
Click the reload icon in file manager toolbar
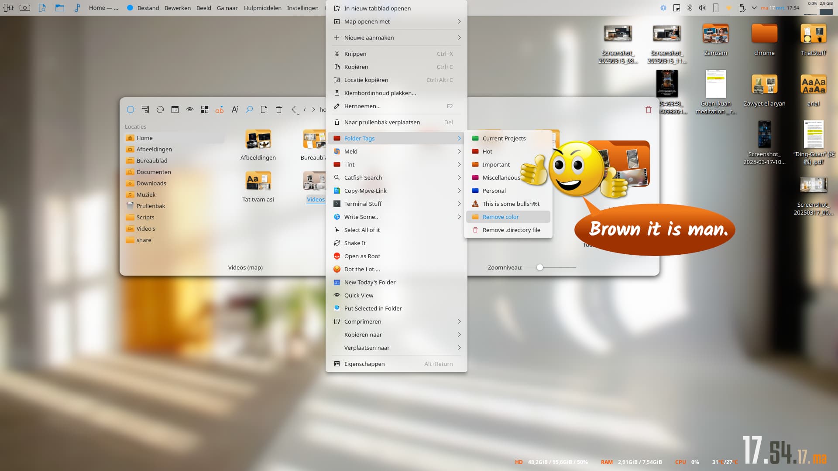tap(160, 109)
